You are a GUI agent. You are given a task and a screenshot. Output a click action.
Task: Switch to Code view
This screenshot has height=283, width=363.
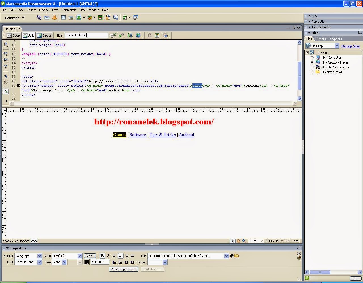coord(14,35)
